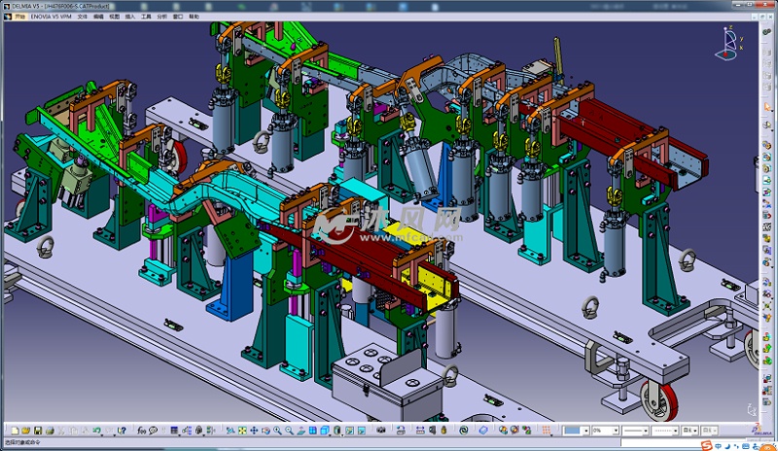Click the Open file folder icon
Screen dimensions: 778x451
click(x=25, y=431)
